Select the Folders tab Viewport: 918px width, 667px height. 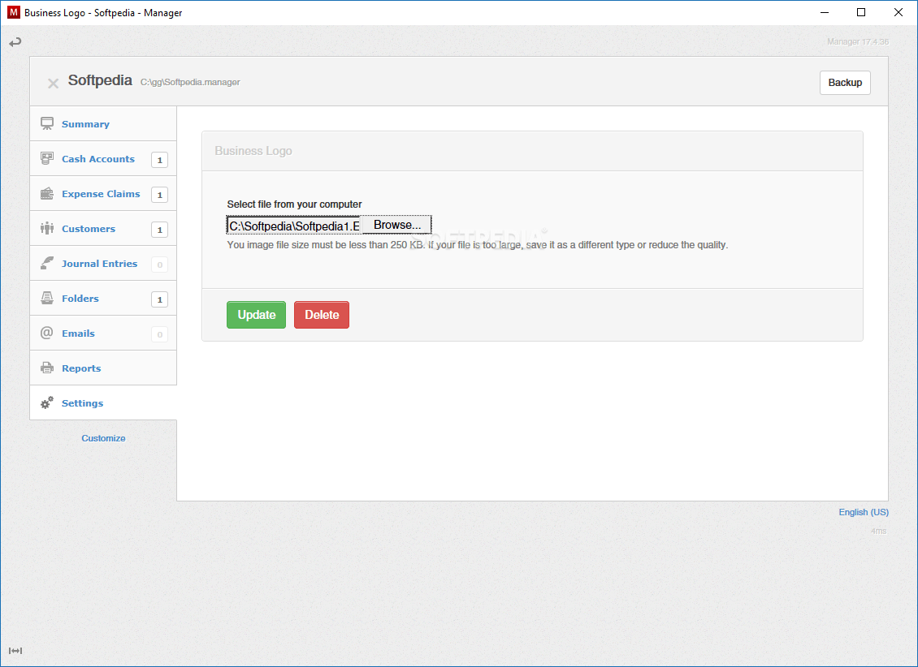coord(103,298)
